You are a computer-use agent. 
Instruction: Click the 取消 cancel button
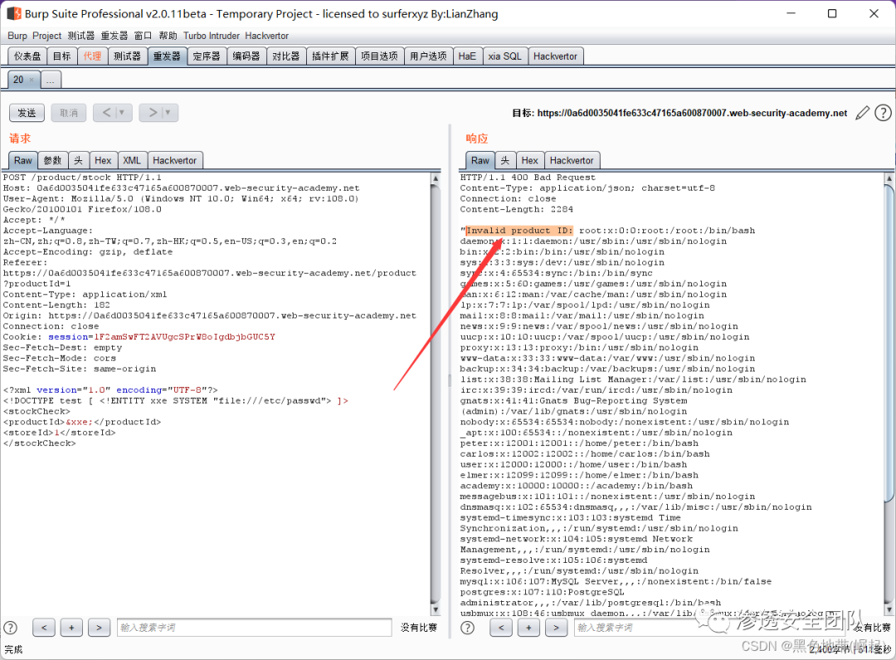tap(69, 113)
